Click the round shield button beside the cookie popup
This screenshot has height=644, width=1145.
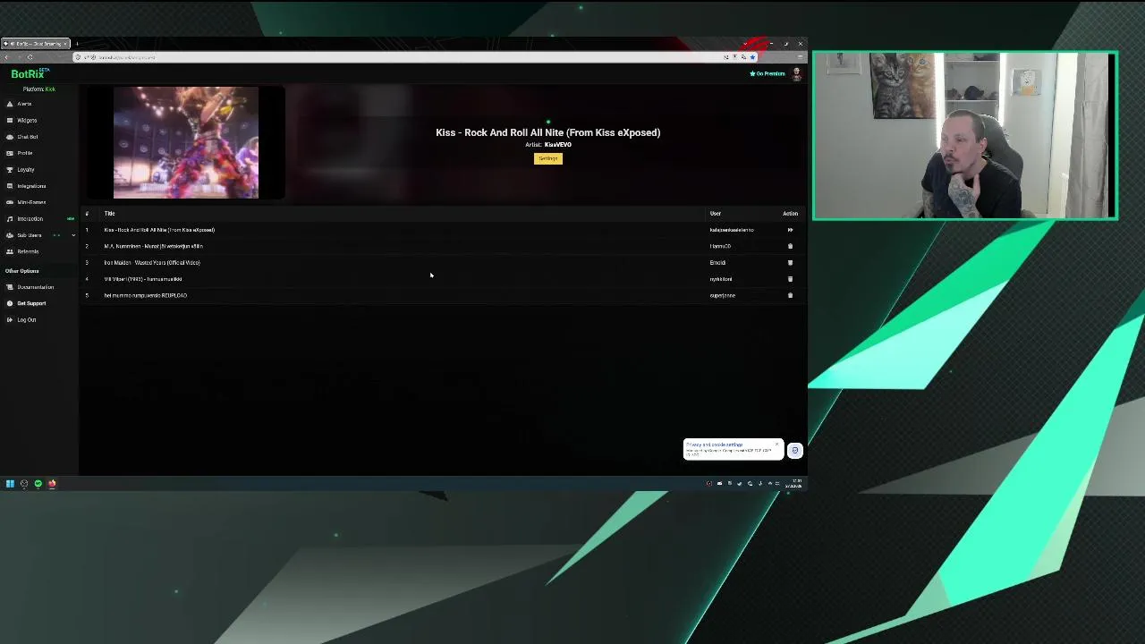(794, 451)
